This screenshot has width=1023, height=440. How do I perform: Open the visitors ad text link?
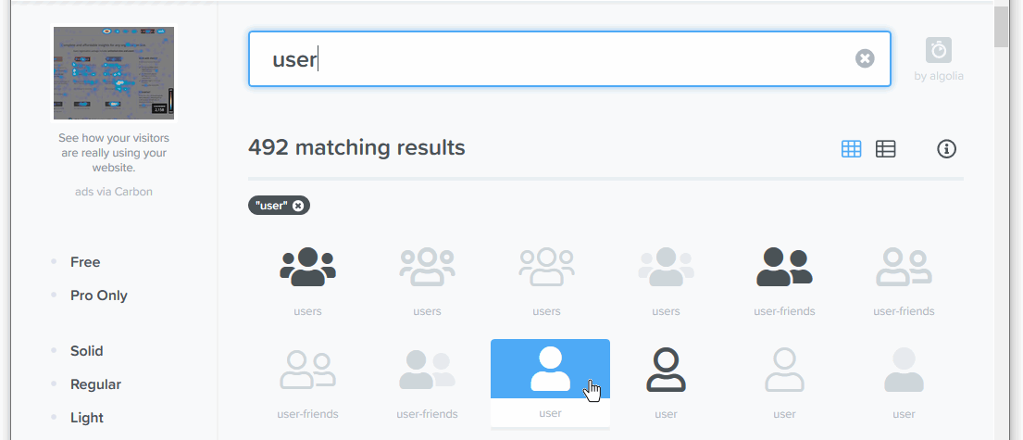tap(114, 154)
